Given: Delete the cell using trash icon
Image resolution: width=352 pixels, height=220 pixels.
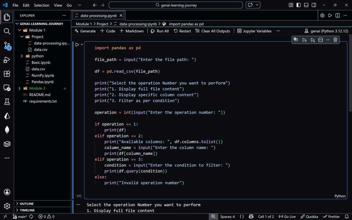Looking at the screenshot, I should click(335, 40).
